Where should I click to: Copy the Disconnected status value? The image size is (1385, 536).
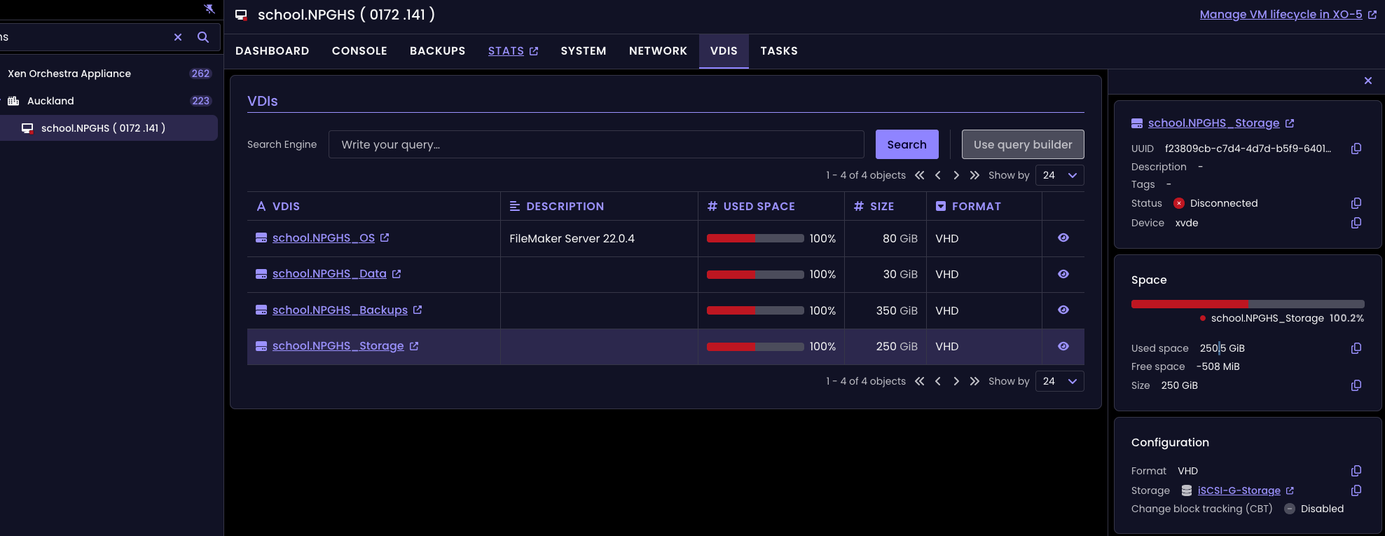tap(1356, 203)
